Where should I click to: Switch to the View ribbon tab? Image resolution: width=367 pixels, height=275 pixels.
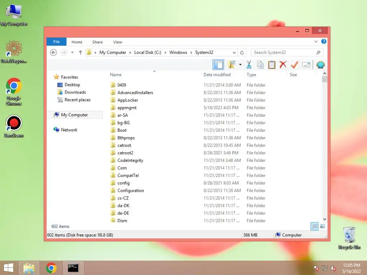(118, 42)
